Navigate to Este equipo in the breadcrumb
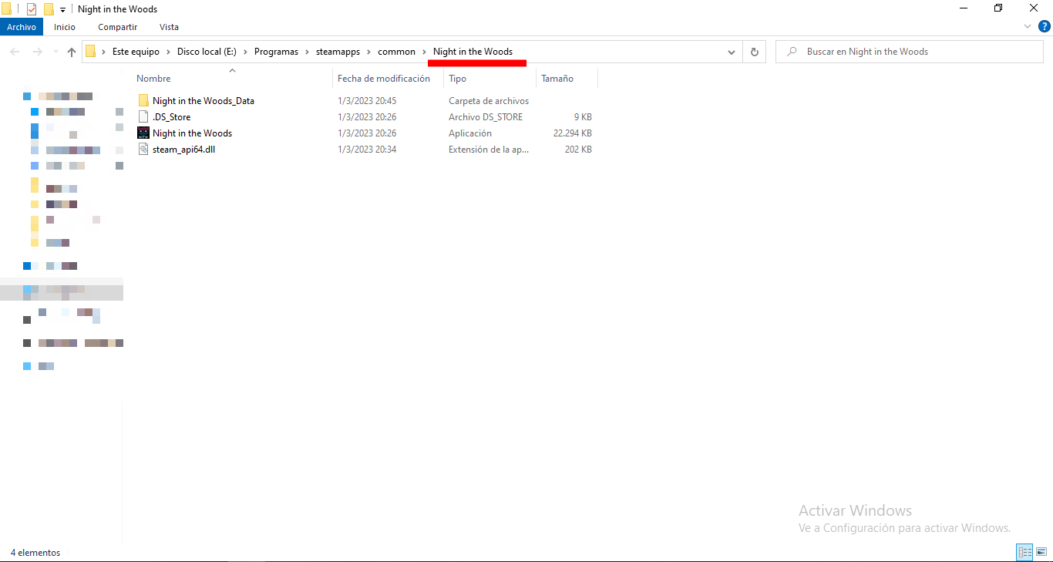Viewport: 1053px width, 562px height. pos(136,52)
